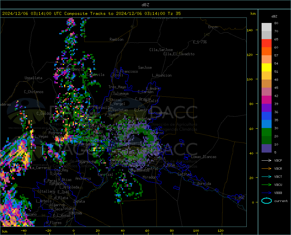The width and height of the screenshot is (291, 235).
Task: Click the 'Zapata' place label
Action: pyautogui.click(x=79, y=201)
